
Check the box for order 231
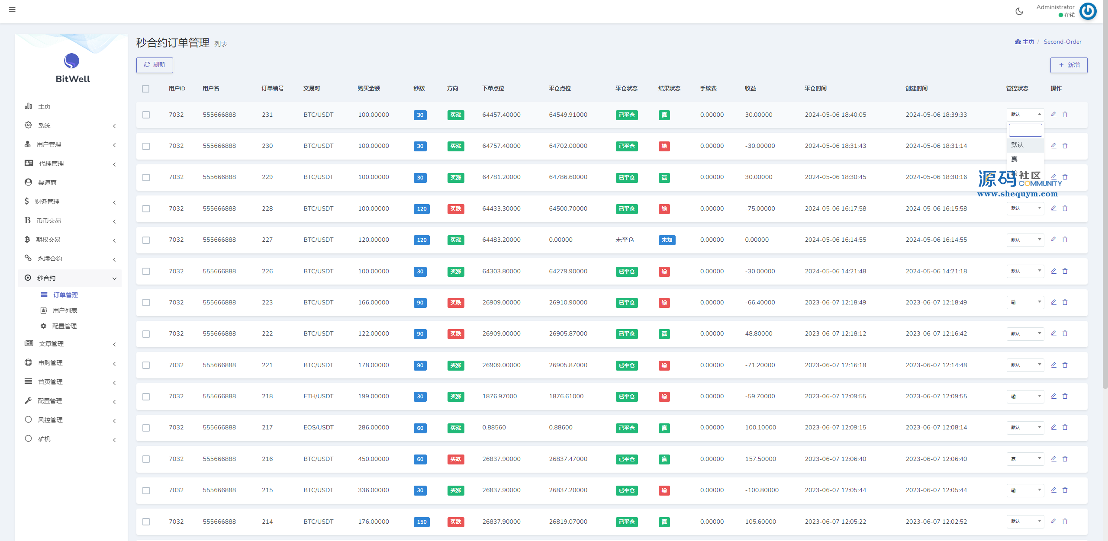[146, 115]
